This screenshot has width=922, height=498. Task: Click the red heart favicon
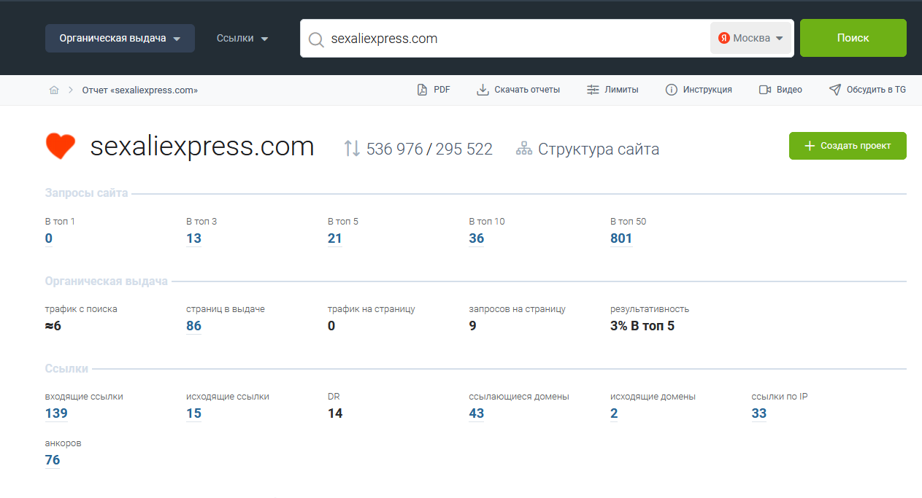[61, 147]
